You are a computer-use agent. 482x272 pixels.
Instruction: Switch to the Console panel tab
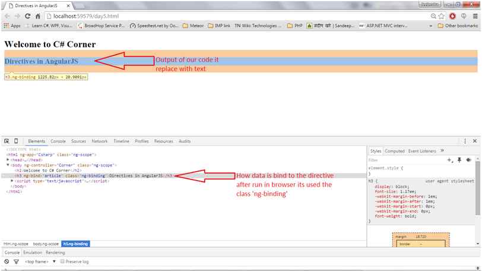[58, 141]
